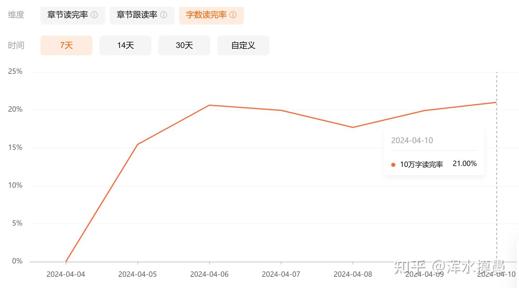The width and height of the screenshot is (519, 288).
Task: Open the 自定义 custom time range
Action: (x=243, y=45)
